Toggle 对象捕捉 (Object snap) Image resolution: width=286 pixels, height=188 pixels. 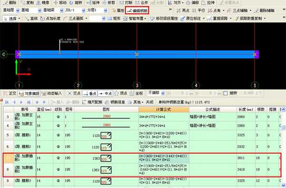29,93
